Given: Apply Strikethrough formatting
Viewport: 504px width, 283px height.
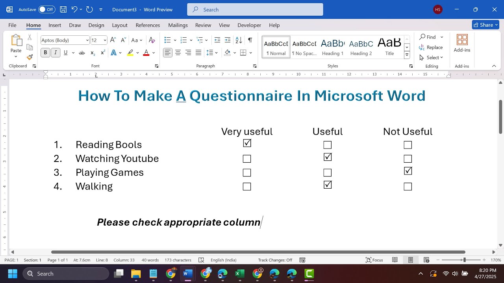Looking at the screenshot, I should click(x=82, y=53).
